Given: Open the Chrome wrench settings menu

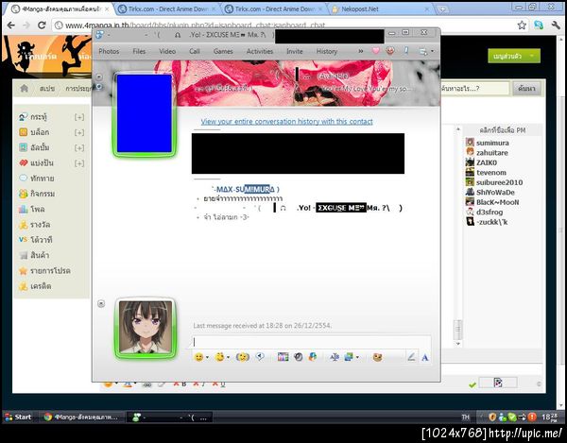Looking at the screenshot, I should [556, 25].
